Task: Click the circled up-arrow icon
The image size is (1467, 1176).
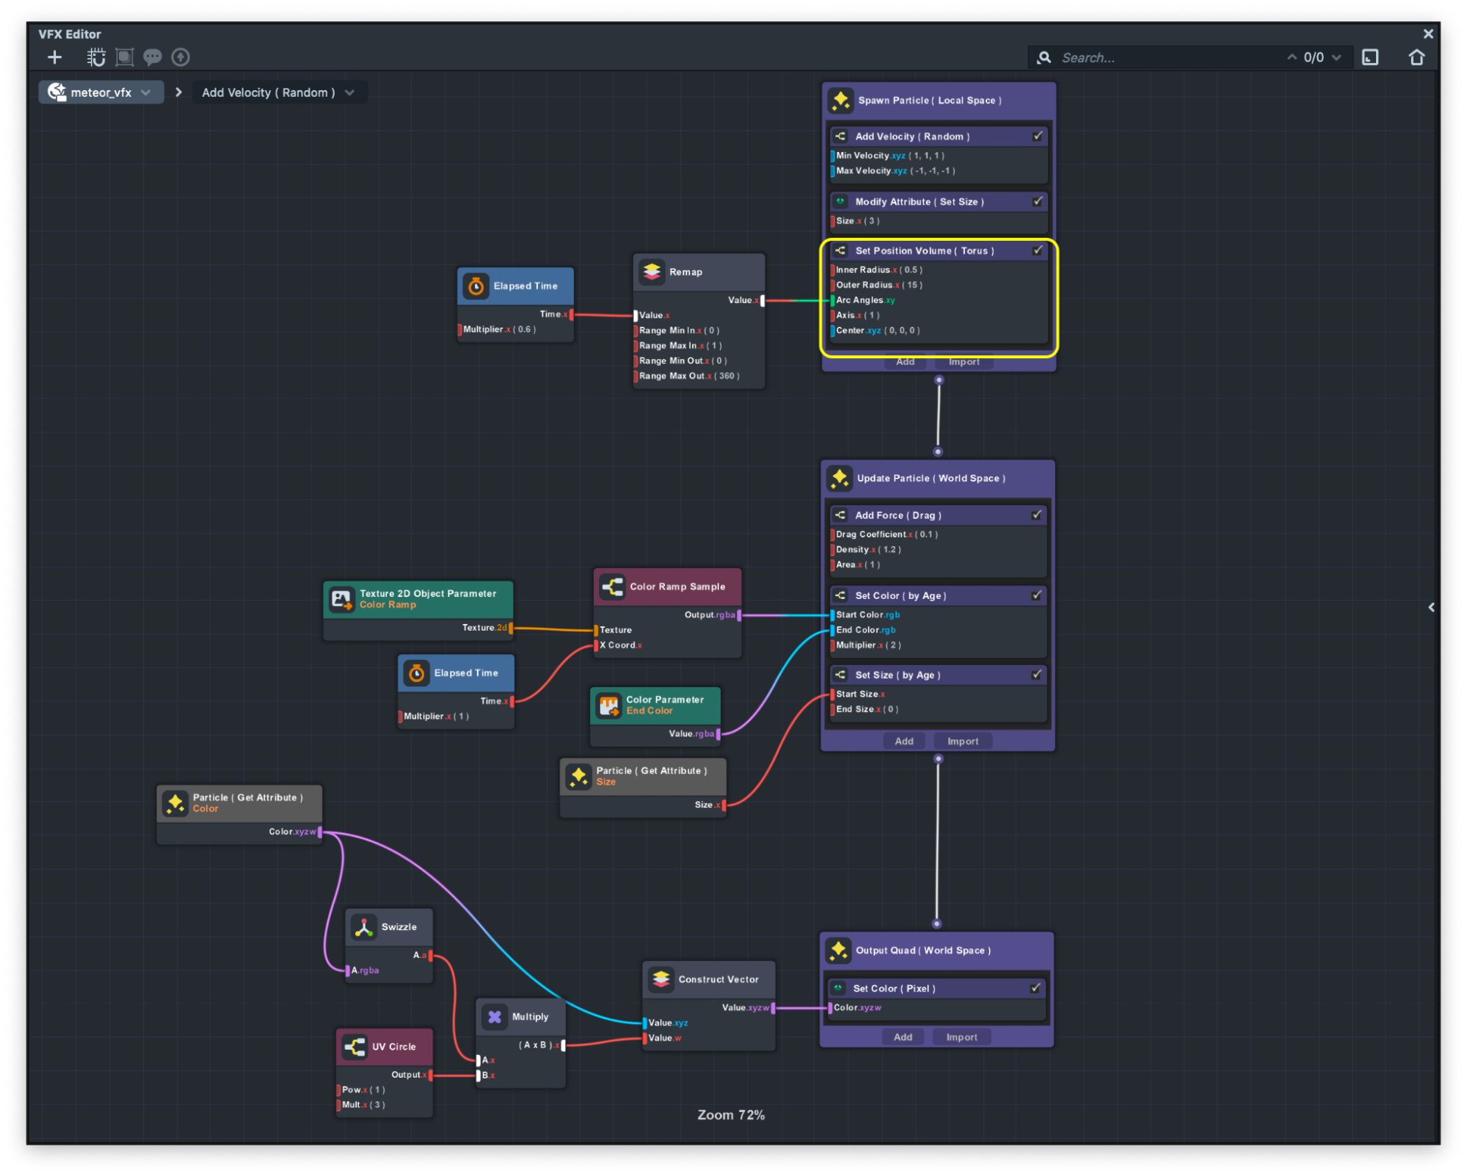Action: (181, 57)
